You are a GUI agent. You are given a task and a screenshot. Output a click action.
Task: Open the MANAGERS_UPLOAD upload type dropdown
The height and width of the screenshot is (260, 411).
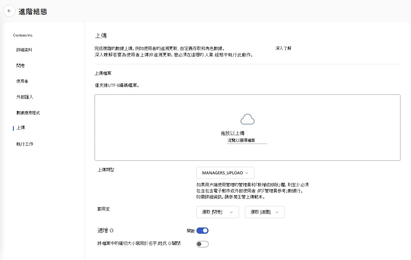pyautogui.click(x=225, y=173)
